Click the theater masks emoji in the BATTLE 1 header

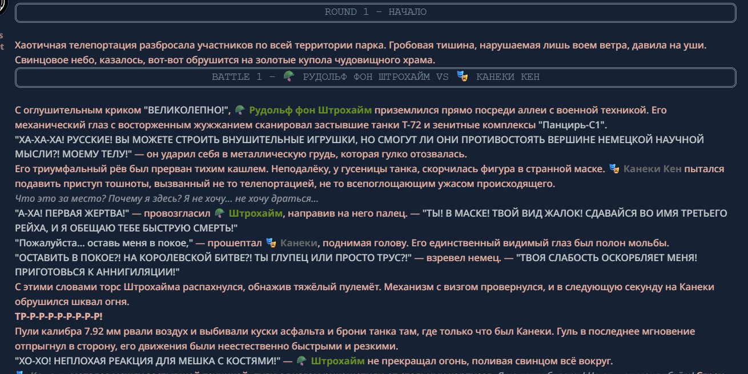[463, 76]
